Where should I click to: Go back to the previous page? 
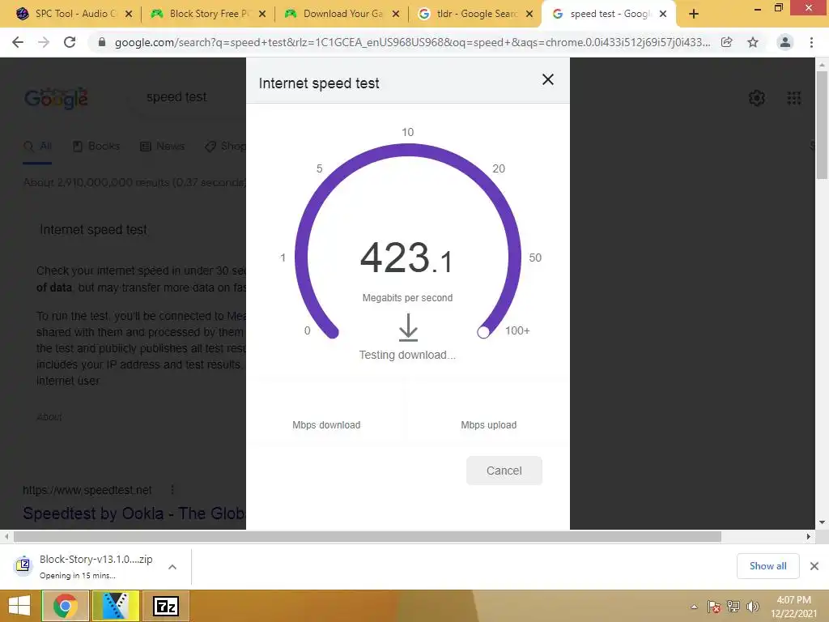coord(18,42)
